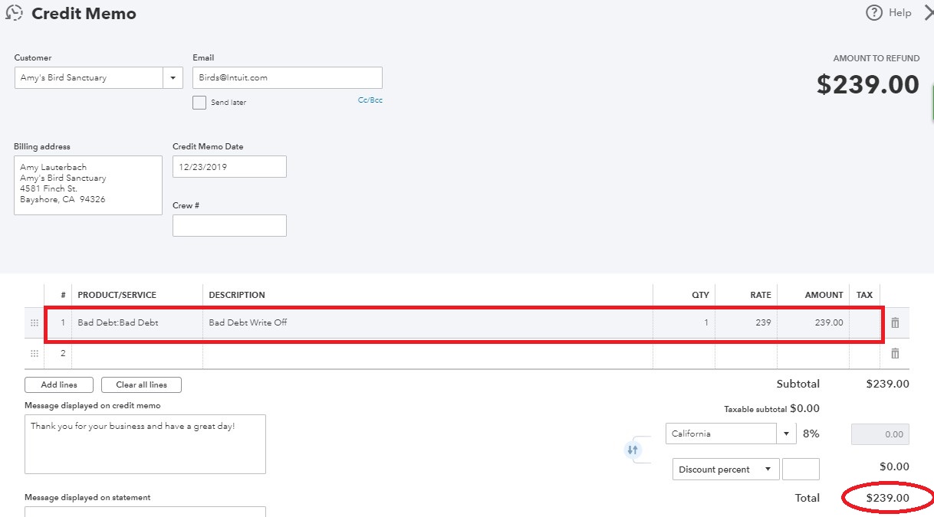The width and height of the screenshot is (934, 517).
Task: Open Help with the question mark icon
Action: tap(873, 12)
